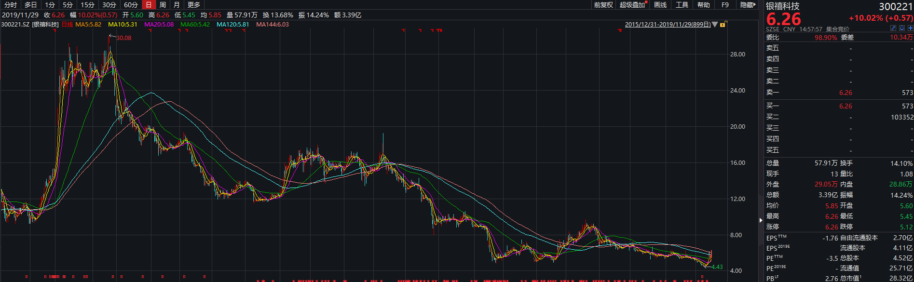The height and width of the screenshot is (282, 914).
Task: Switch to 多日 multi-day tab
Action: [x=30, y=4]
